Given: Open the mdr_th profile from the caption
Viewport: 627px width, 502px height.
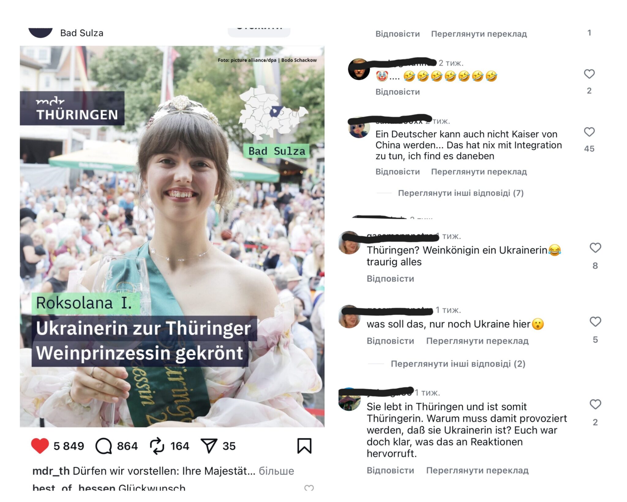Looking at the screenshot, I should tap(51, 471).
